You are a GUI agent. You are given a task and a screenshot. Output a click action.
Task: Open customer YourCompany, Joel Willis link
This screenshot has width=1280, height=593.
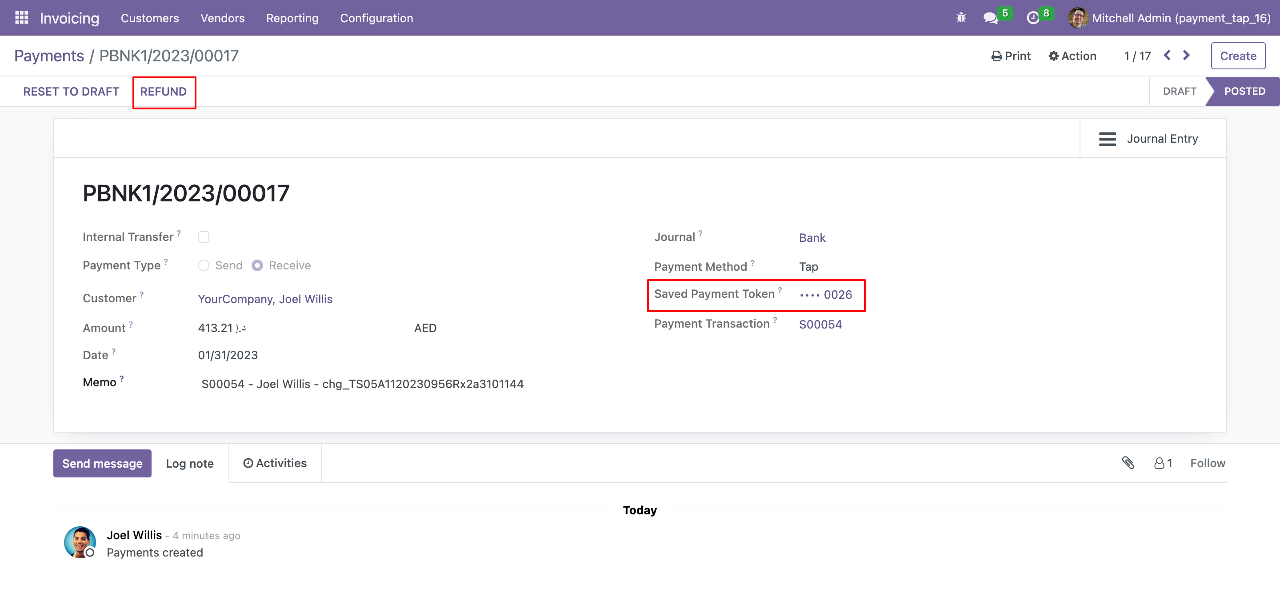tap(265, 299)
